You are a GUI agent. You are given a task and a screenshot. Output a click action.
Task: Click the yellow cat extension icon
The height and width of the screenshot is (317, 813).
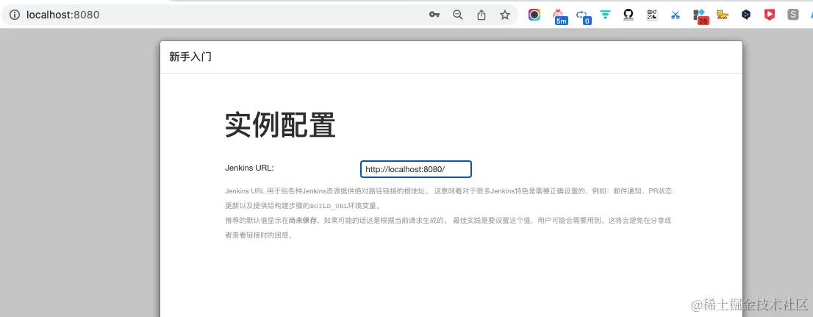(723, 15)
